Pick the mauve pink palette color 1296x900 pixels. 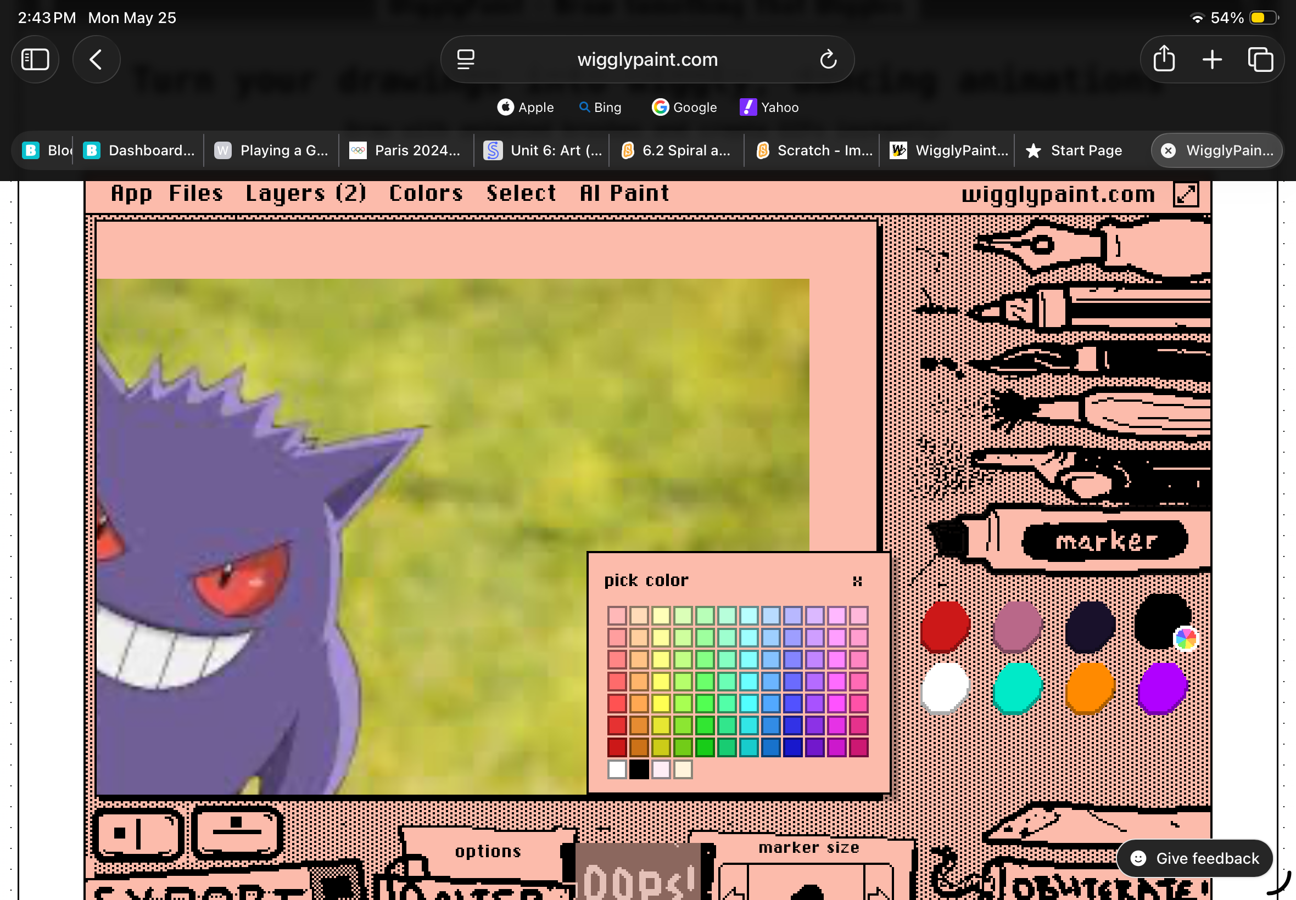pyautogui.click(x=1017, y=627)
